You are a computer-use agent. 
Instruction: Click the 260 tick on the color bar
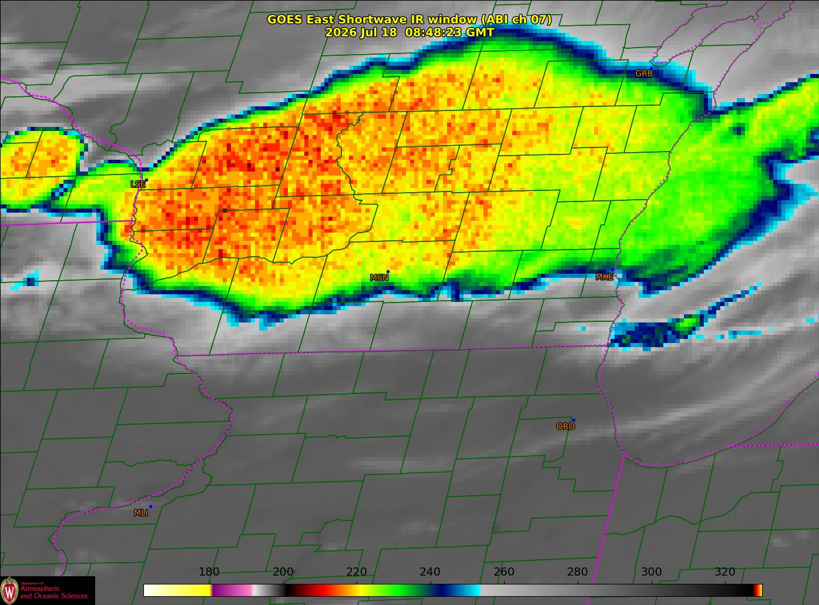(504, 572)
